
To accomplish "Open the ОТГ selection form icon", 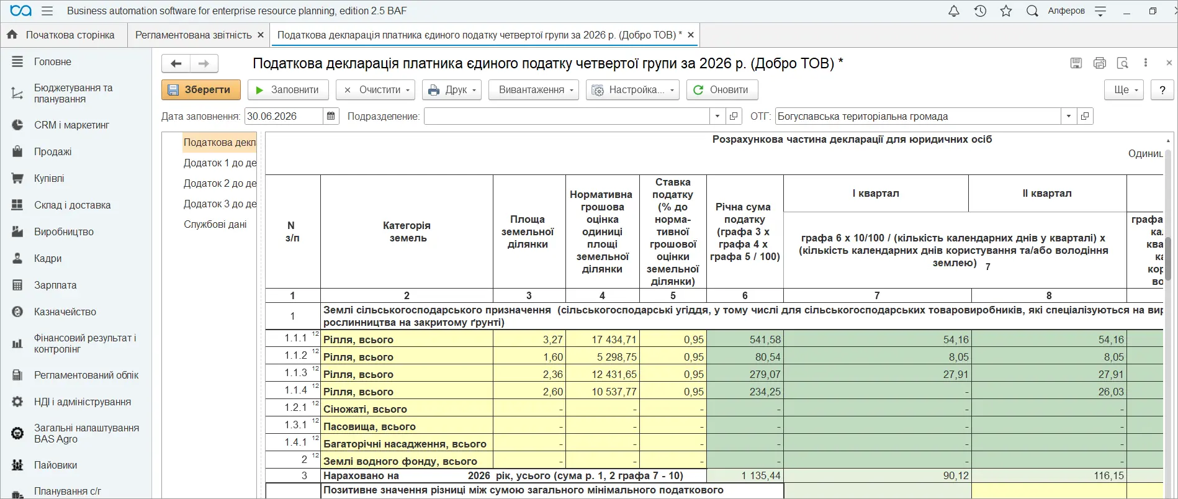I will click(x=1085, y=116).
